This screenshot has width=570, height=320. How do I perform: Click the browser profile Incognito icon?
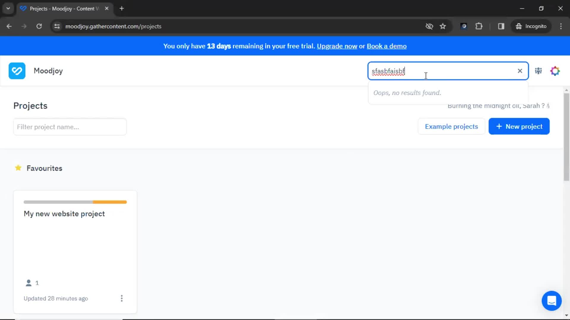click(x=519, y=26)
